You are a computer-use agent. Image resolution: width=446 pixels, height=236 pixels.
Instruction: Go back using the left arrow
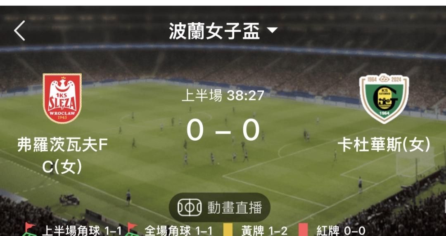(x=20, y=31)
